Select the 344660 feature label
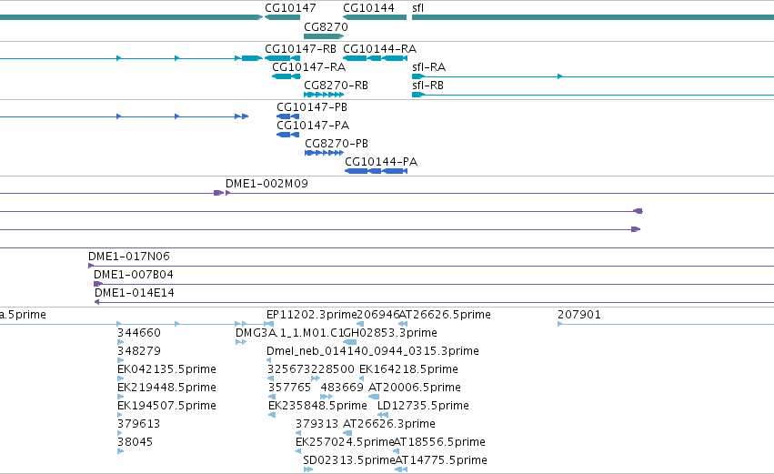This screenshot has height=474, width=774. click(x=139, y=333)
